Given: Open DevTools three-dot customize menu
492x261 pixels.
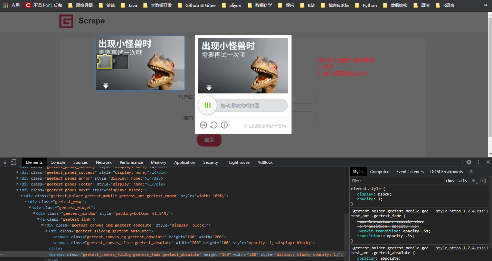Looking at the screenshot, I should pos(479,162).
